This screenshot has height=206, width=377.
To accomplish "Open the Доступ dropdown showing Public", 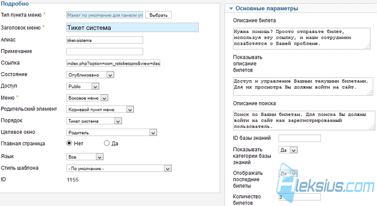I will point(83,86).
